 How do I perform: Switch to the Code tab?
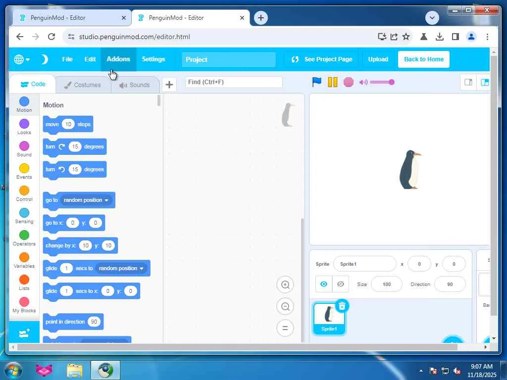point(33,84)
